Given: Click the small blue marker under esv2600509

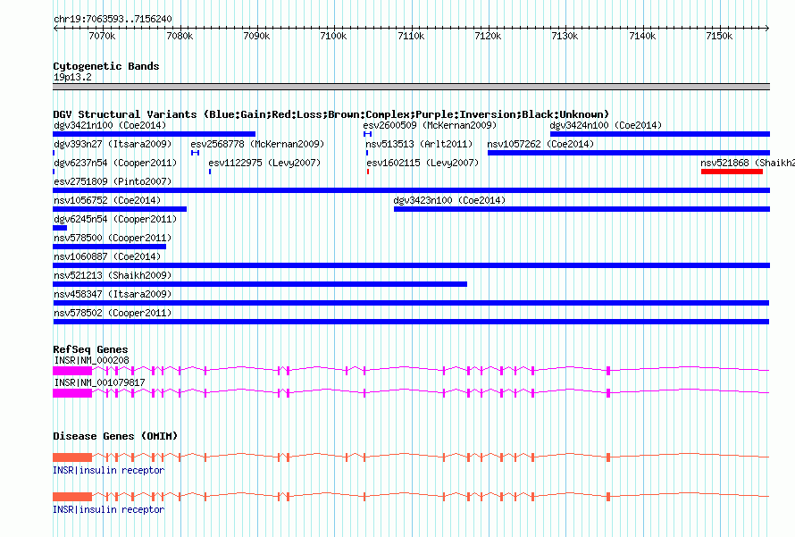Looking at the screenshot, I should [368, 134].
